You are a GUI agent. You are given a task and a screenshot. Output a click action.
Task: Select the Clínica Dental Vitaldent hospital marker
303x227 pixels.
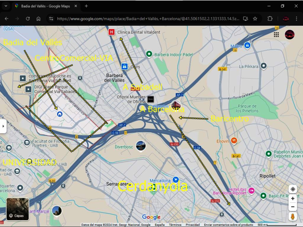click(111, 32)
